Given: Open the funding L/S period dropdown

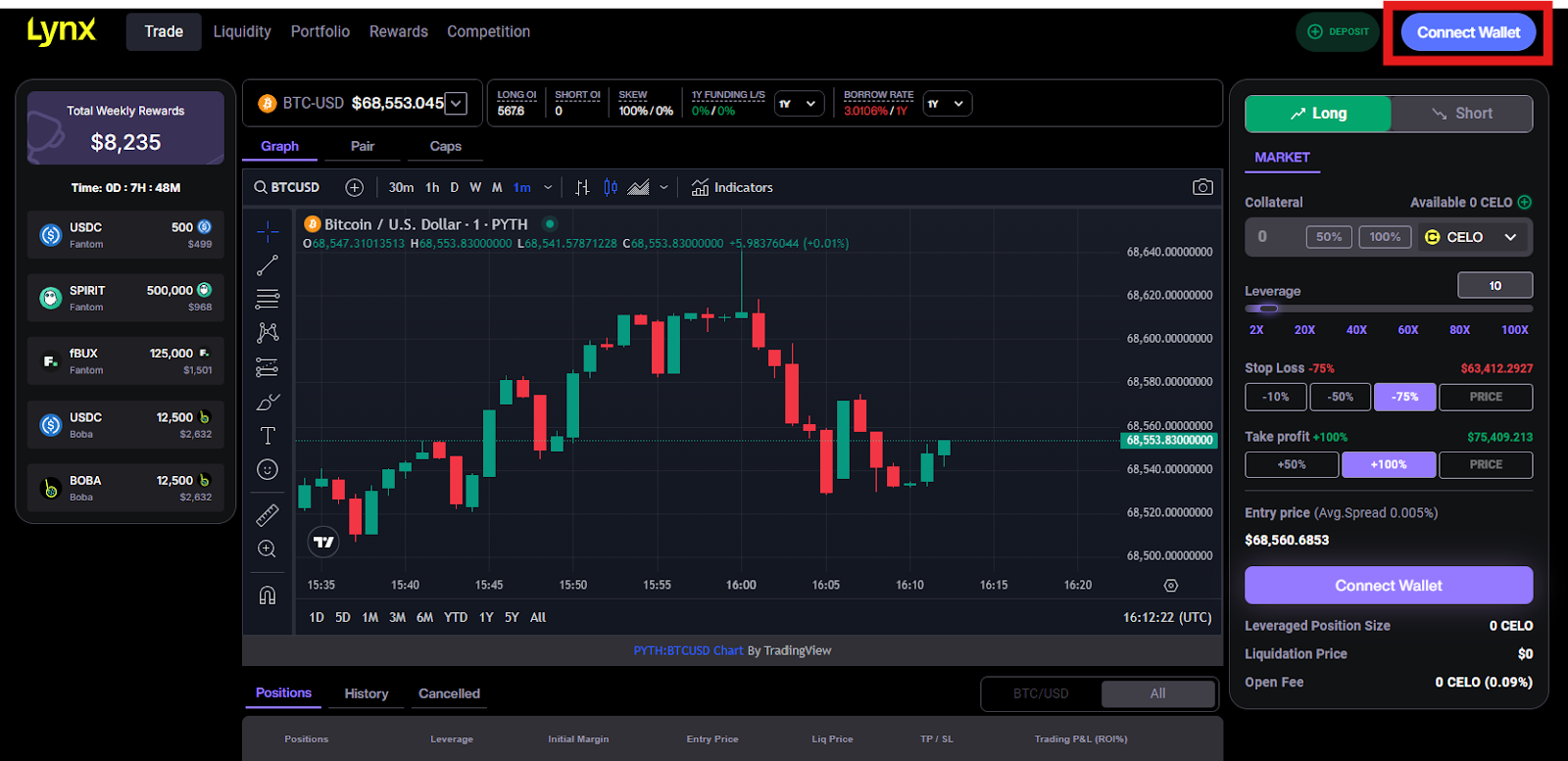Looking at the screenshot, I should coord(799,104).
